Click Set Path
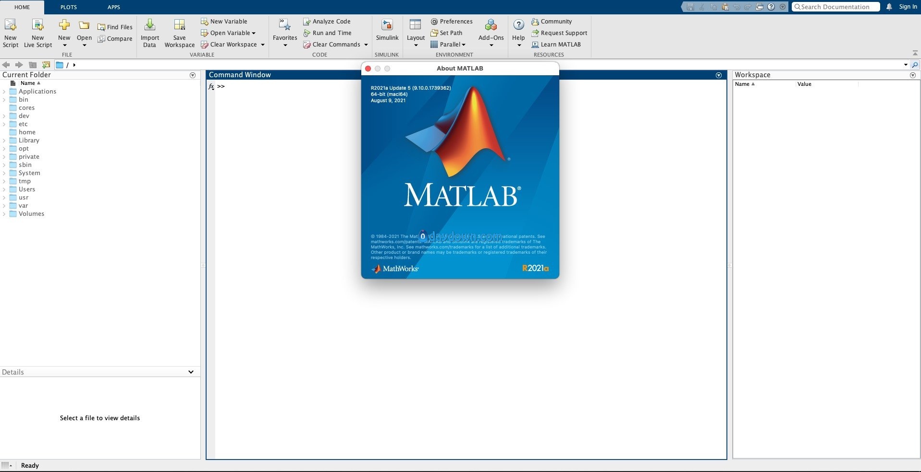The width and height of the screenshot is (921, 472). coord(446,33)
